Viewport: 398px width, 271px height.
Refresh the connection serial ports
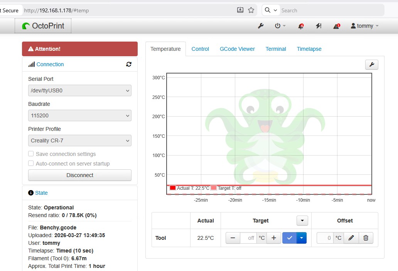[129, 64]
